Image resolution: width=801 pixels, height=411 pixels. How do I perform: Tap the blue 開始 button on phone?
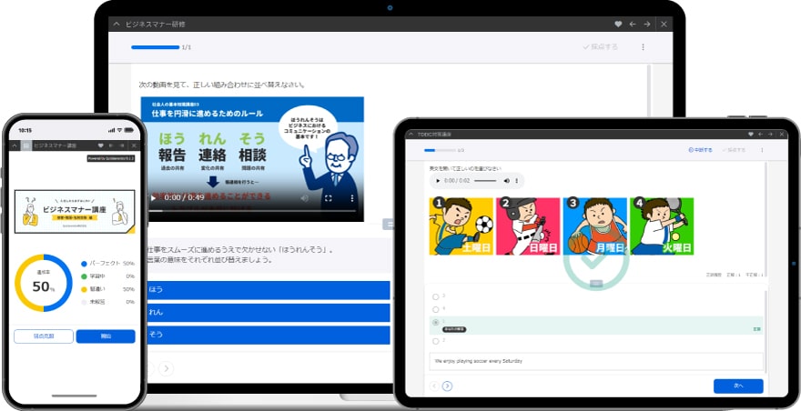point(106,336)
